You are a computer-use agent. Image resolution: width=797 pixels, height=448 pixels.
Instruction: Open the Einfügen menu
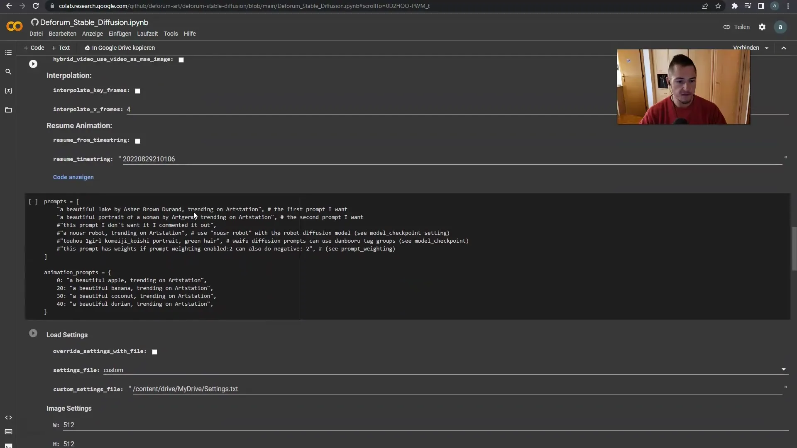tap(120, 34)
